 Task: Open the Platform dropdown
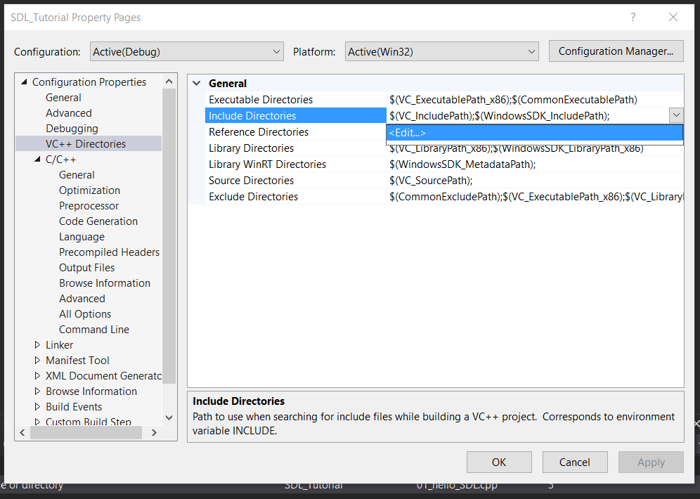coord(441,52)
